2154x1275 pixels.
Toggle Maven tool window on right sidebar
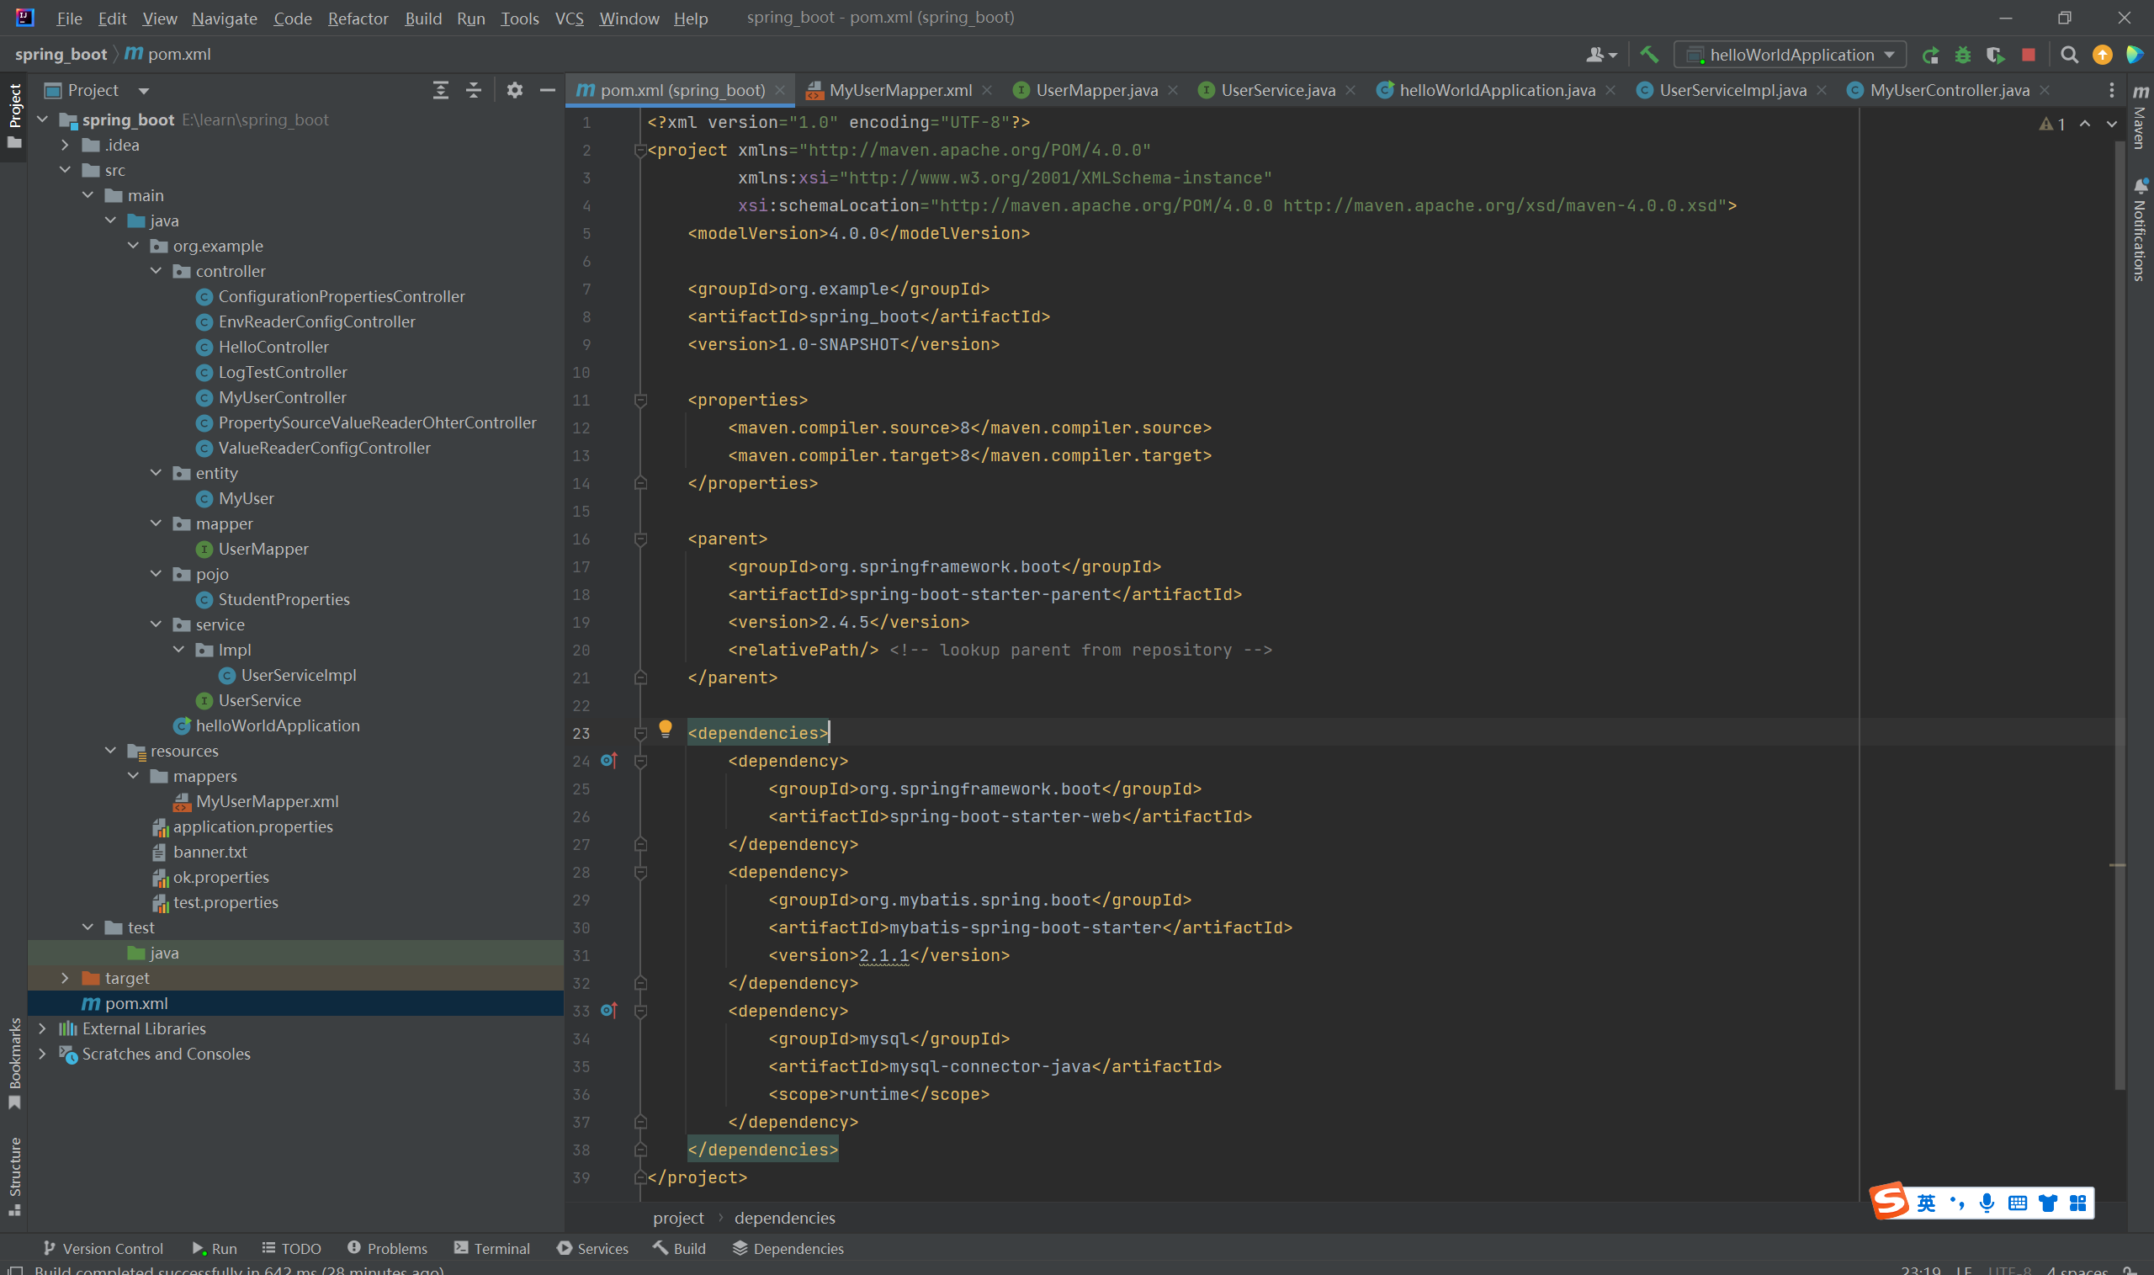(x=2140, y=116)
